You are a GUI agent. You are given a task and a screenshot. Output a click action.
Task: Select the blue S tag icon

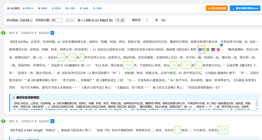pos(200,50)
